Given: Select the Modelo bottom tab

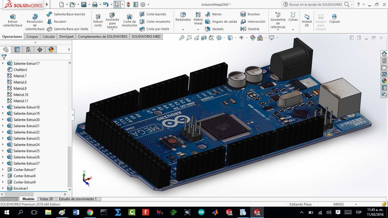Looking at the screenshot, I should 28,199.
